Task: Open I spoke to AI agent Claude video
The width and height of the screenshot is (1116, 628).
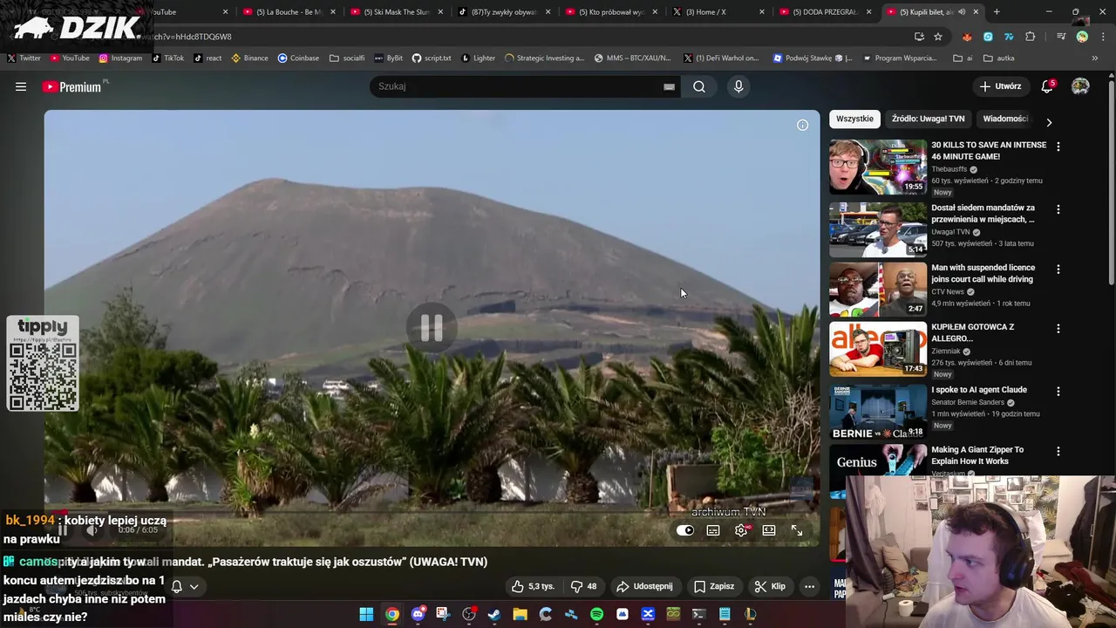Action: click(x=979, y=390)
